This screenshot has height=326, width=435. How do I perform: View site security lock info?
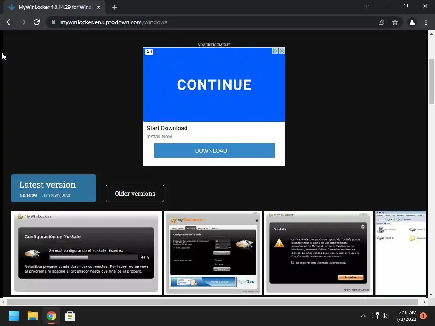pos(54,22)
